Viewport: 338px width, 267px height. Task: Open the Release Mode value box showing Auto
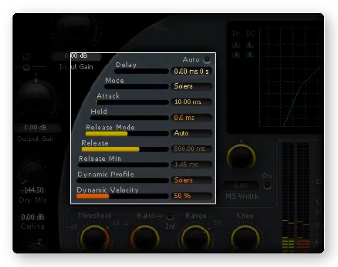tap(192, 133)
